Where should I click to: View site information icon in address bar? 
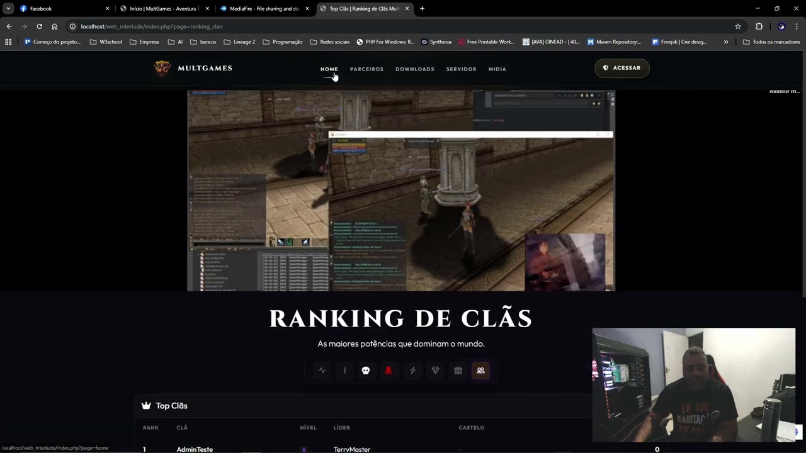point(72,26)
